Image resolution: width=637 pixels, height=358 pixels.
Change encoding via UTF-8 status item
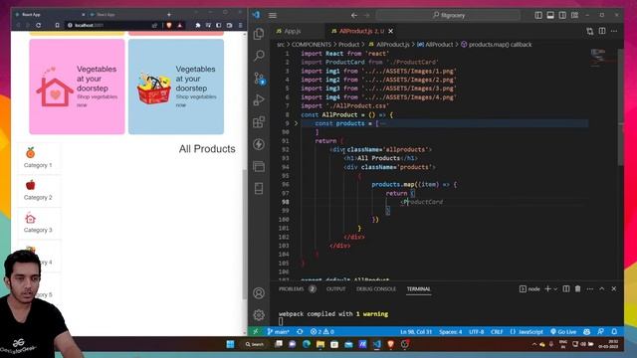coord(476,331)
